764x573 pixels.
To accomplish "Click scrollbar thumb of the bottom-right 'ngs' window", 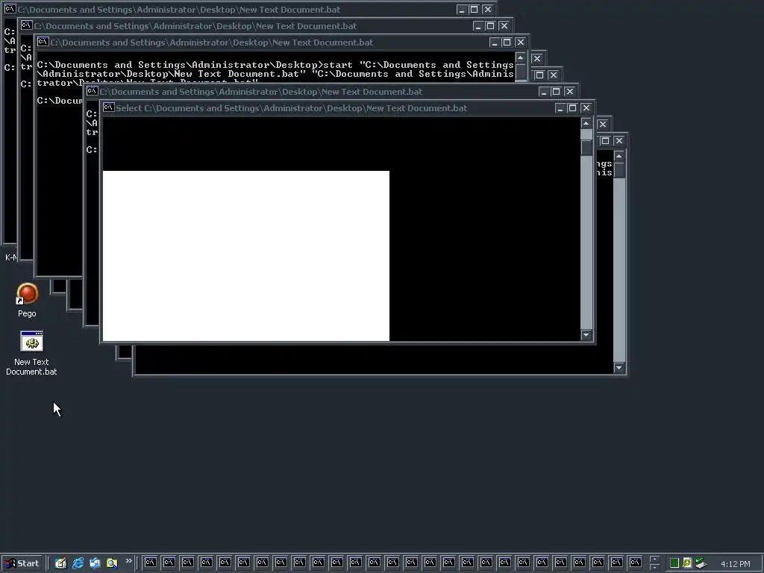I will [x=619, y=170].
